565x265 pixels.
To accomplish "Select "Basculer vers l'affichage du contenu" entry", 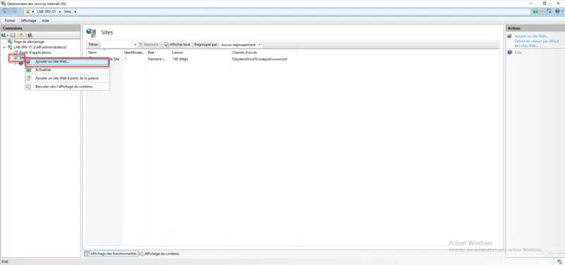I will (x=66, y=87).
